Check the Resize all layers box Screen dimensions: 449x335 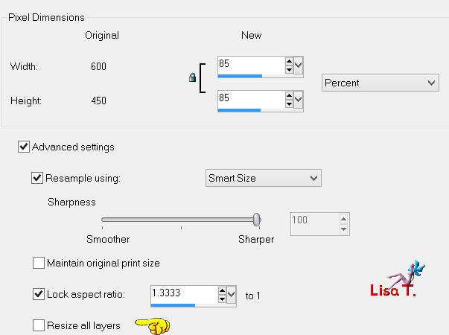39,325
